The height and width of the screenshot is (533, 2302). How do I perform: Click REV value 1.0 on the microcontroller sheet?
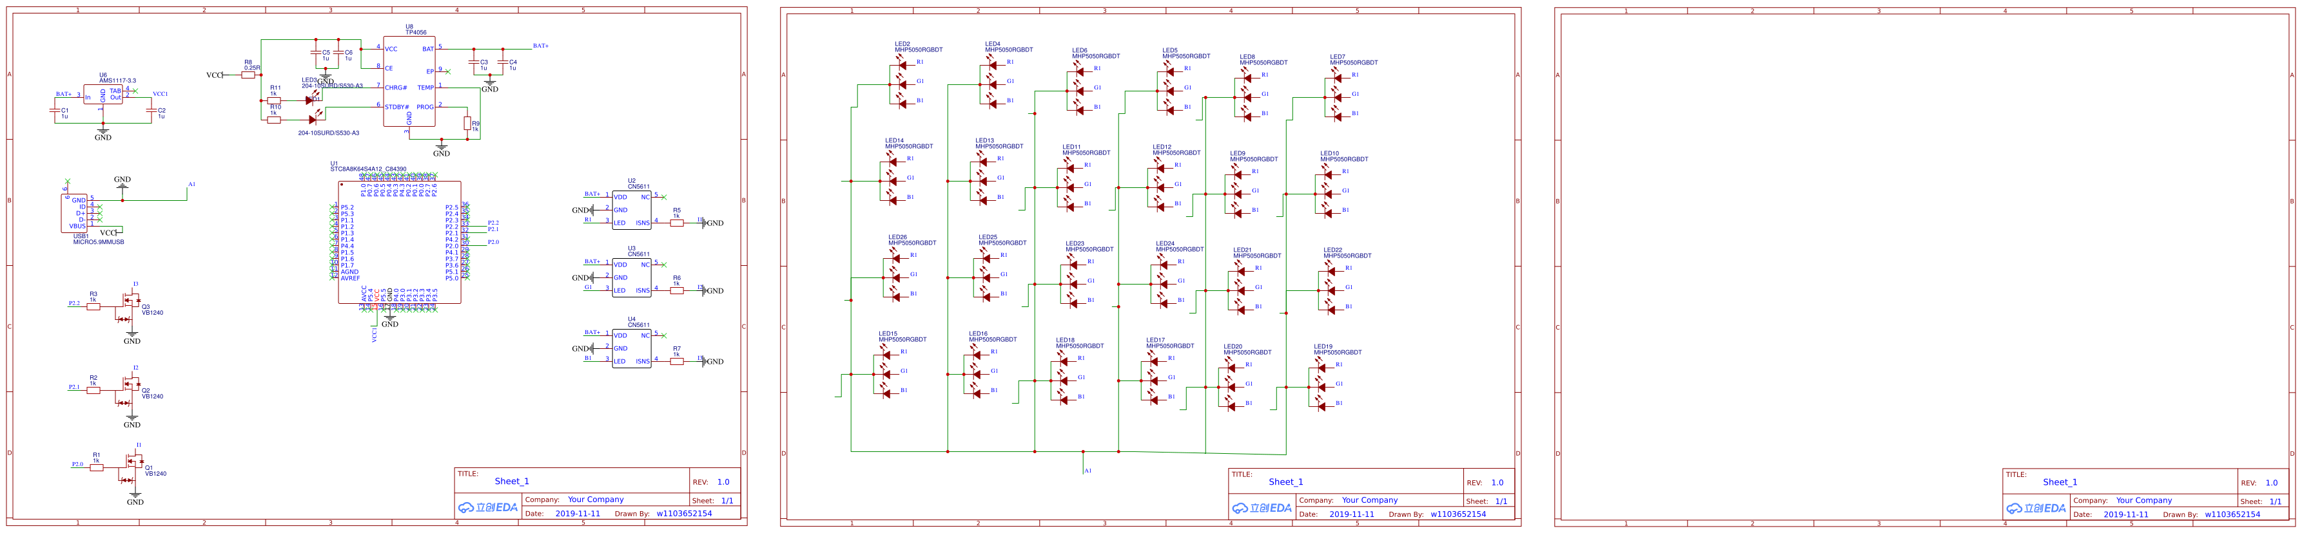tap(723, 482)
